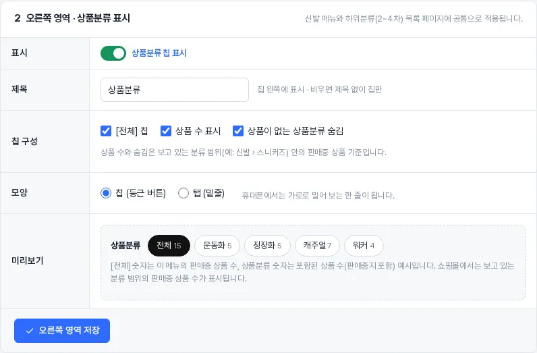This screenshot has width=537, height=353.
Task: Uncheck the [전체] 칩 checkbox
Action: click(106, 131)
